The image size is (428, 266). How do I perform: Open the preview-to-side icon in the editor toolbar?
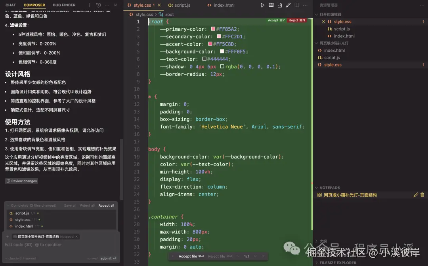271,5
